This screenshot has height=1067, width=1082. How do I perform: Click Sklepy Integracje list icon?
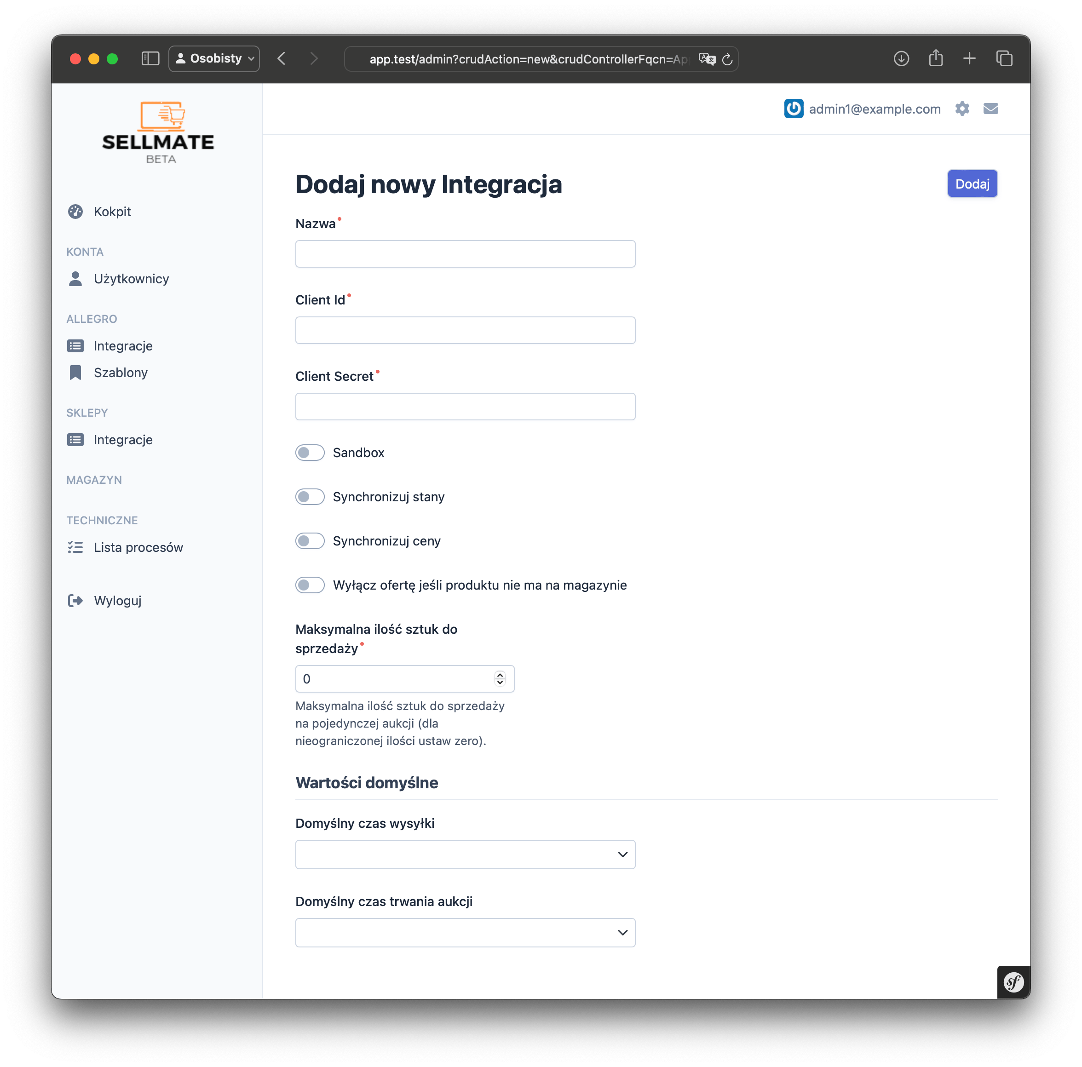pyautogui.click(x=75, y=440)
